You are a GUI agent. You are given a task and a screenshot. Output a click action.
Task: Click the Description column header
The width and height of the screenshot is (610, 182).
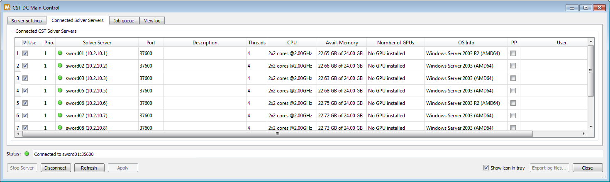(205, 42)
